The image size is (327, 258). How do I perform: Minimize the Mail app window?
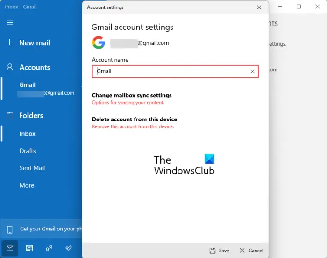point(280,7)
